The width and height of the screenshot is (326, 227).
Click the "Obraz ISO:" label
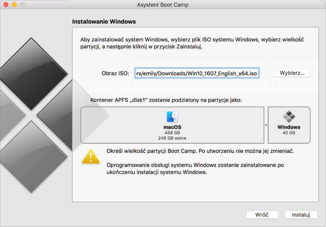click(115, 73)
